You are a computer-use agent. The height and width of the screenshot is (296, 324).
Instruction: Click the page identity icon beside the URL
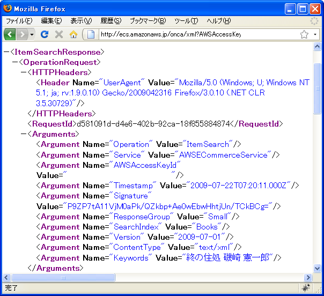pos(91,34)
